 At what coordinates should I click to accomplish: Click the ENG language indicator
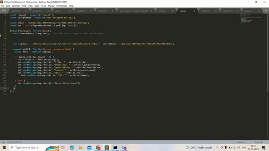pyautogui.click(x=244, y=147)
